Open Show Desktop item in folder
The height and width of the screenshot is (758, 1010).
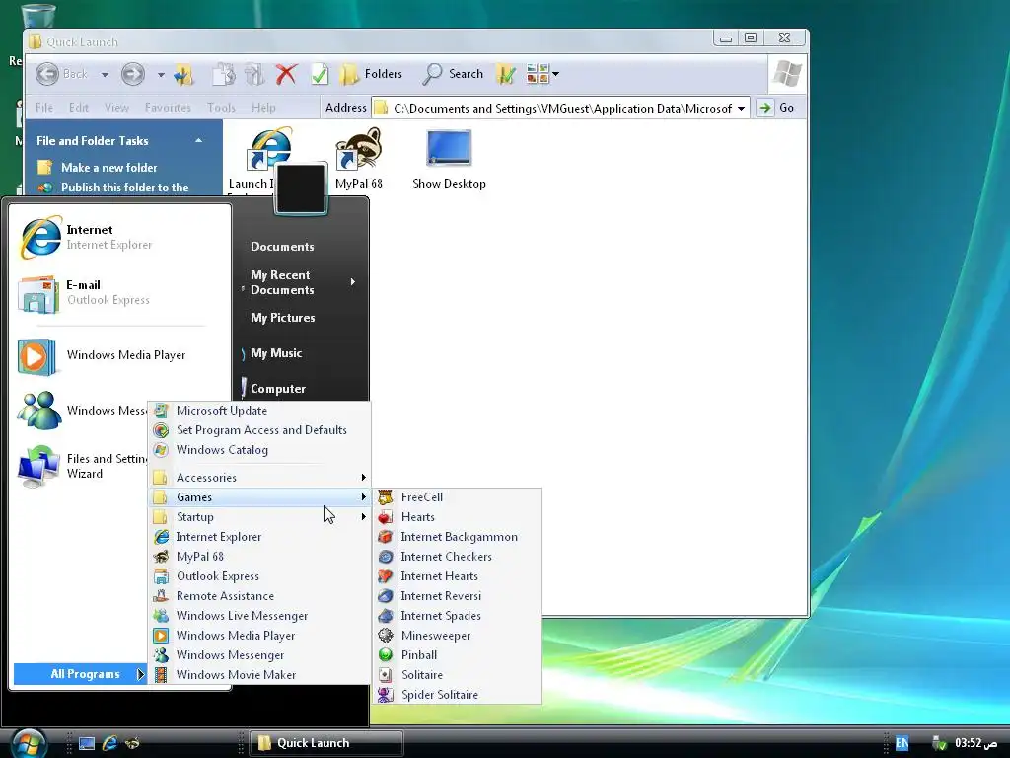[449, 159]
